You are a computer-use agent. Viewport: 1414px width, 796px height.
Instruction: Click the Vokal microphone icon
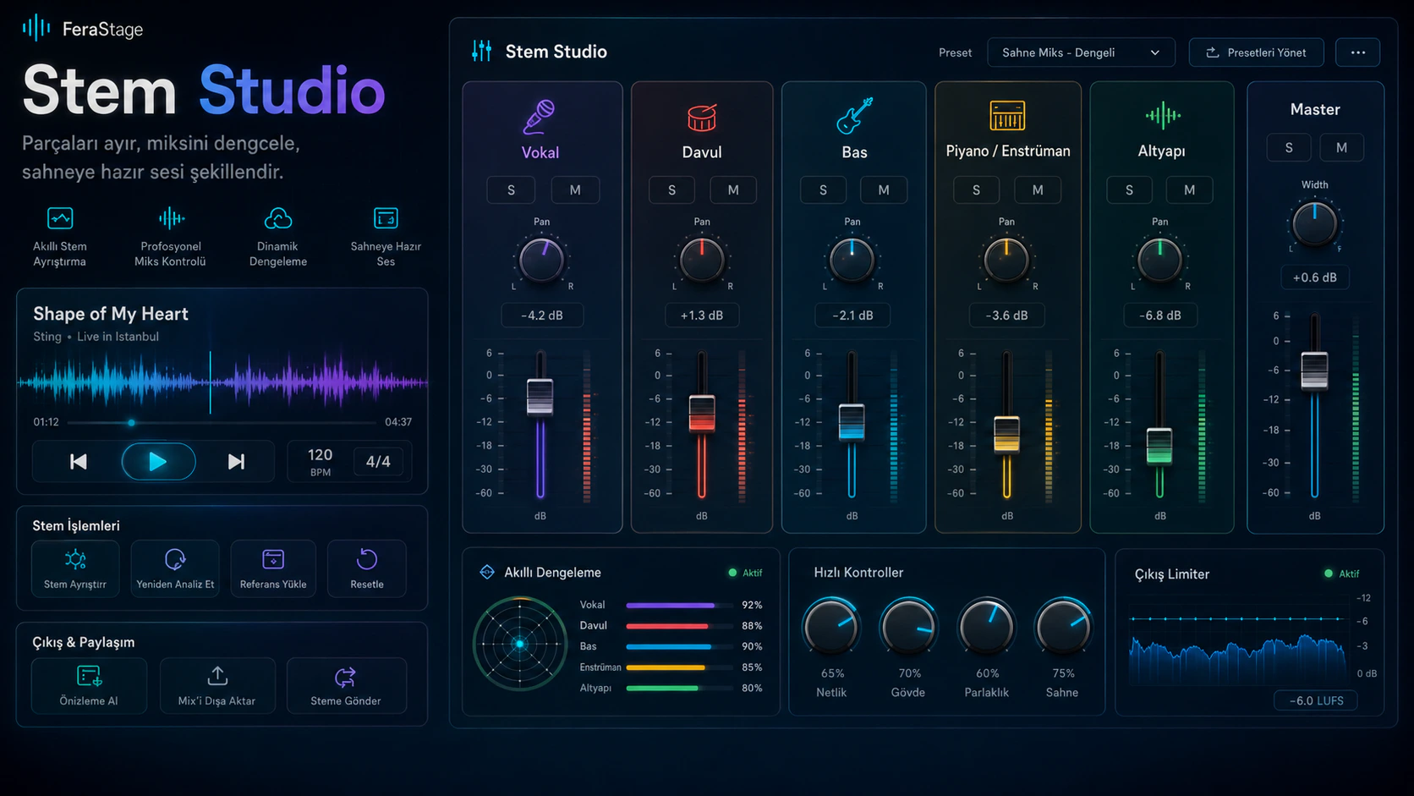pos(539,117)
